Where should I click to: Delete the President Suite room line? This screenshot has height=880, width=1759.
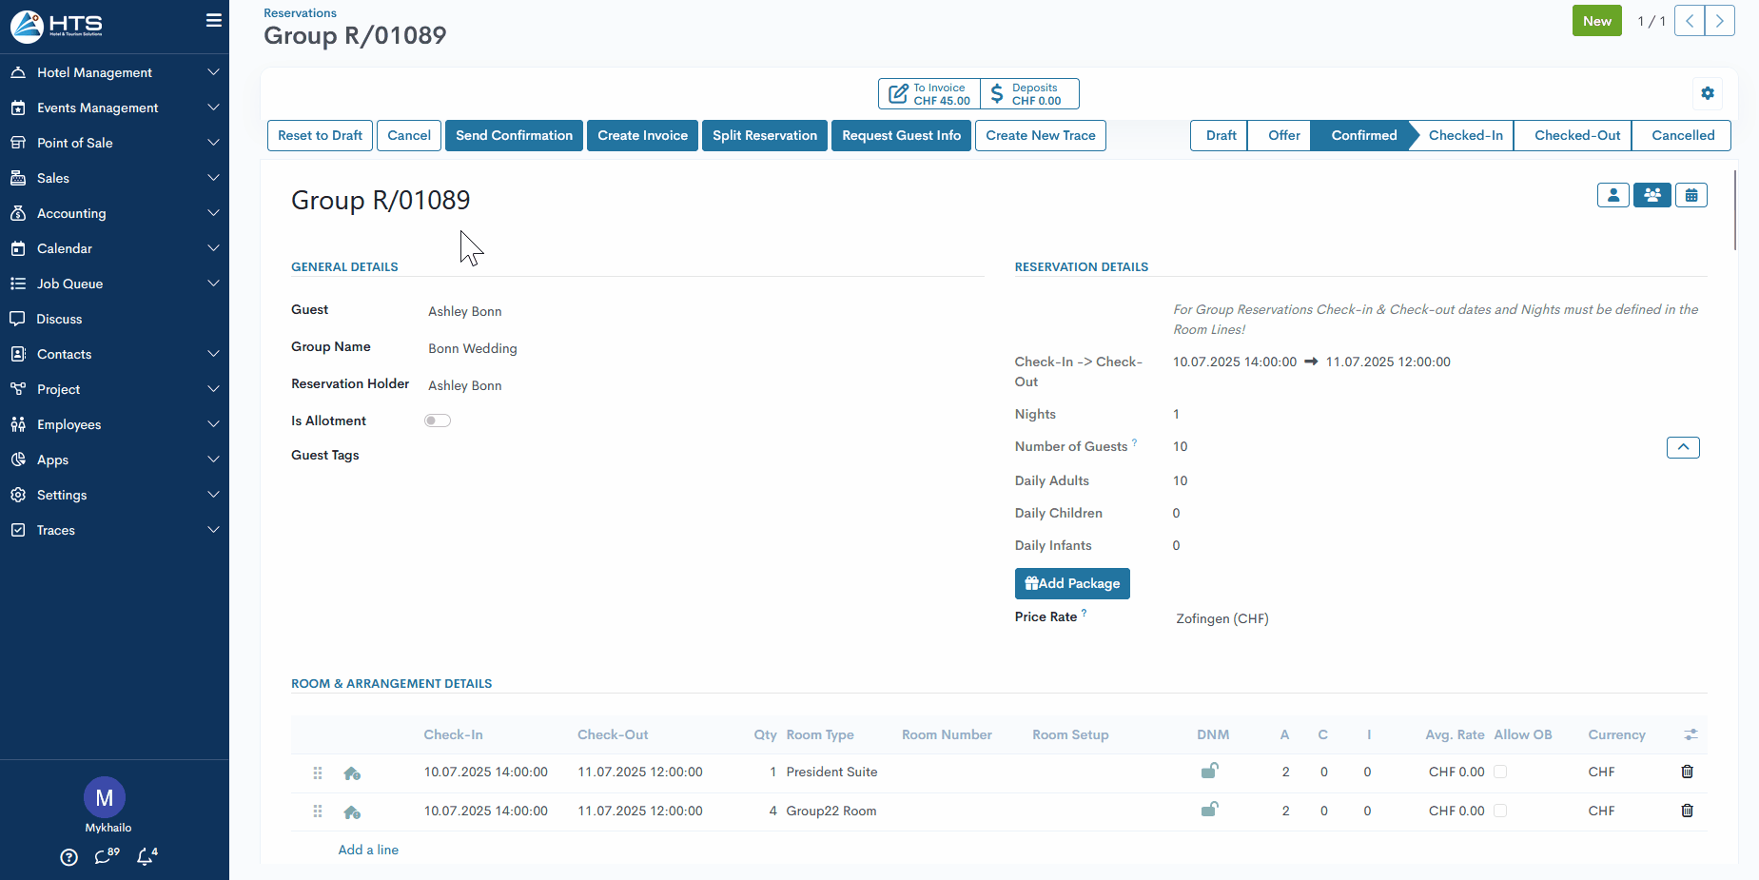point(1687,772)
